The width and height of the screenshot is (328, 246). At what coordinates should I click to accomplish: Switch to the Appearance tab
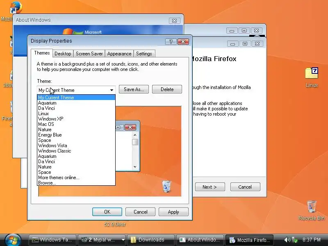tap(119, 54)
